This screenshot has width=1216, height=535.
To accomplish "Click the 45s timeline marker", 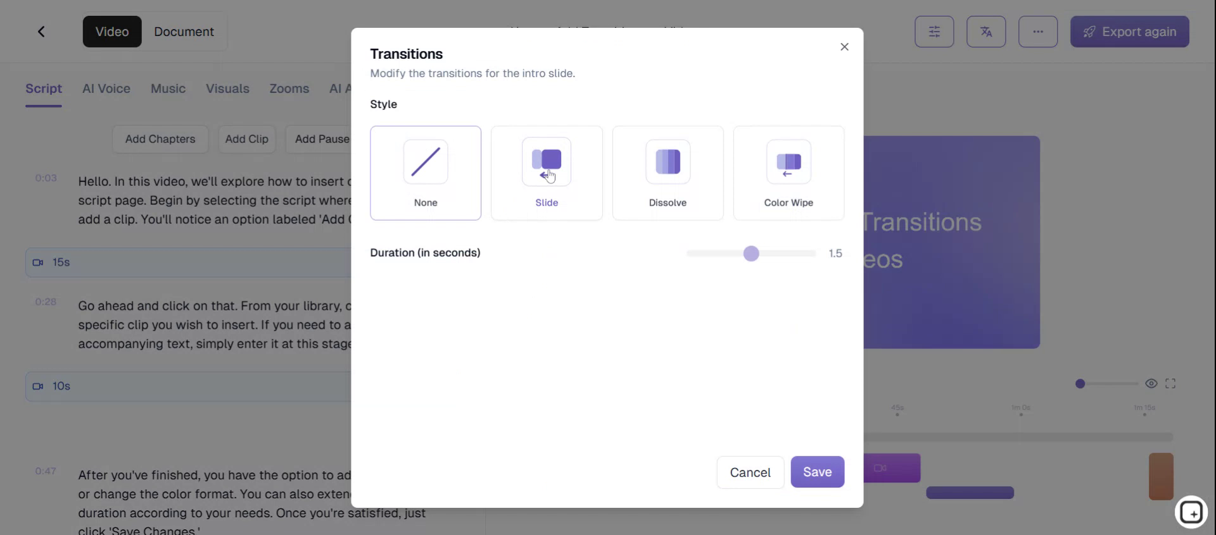I will point(897,409).
